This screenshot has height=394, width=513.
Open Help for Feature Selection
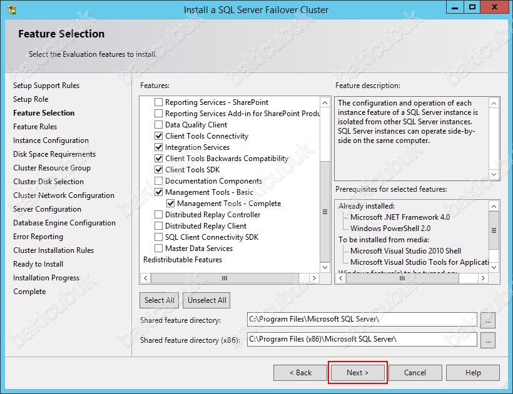point(473,373)
